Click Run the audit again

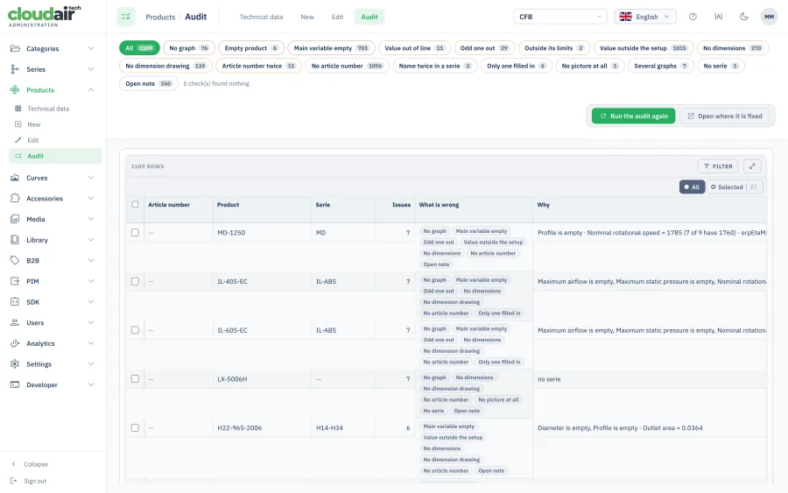[633, 116]
